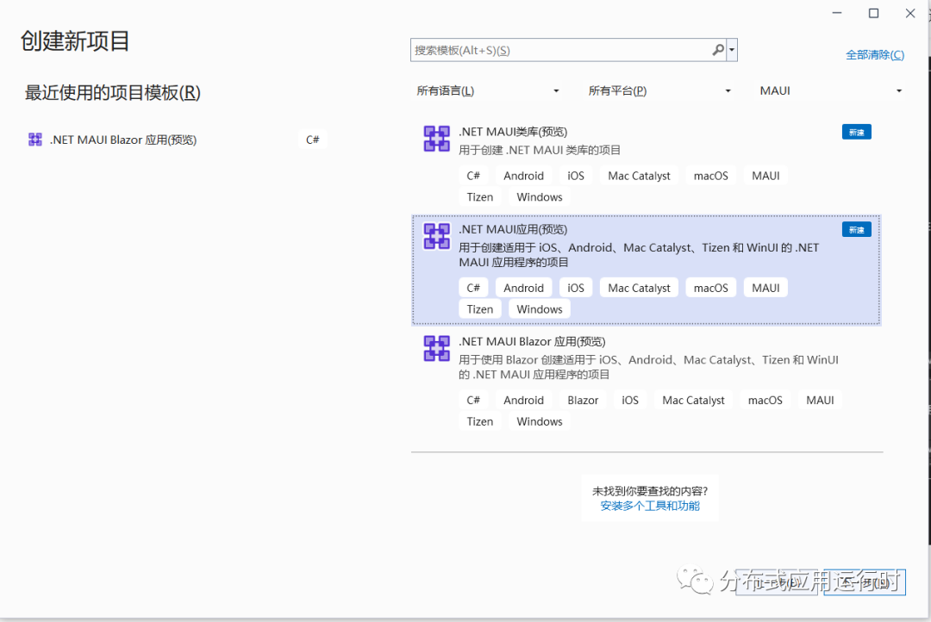
Task: Click the 安装多个工具和功能 link
Action: tap(650, 506)
